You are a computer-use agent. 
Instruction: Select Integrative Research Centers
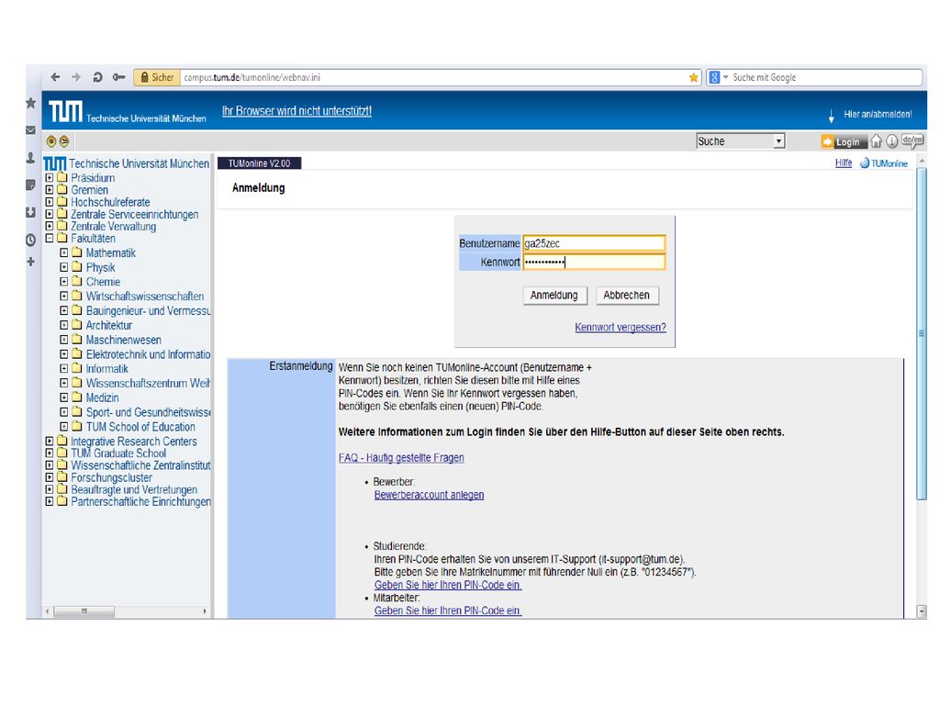coord(134,442)
